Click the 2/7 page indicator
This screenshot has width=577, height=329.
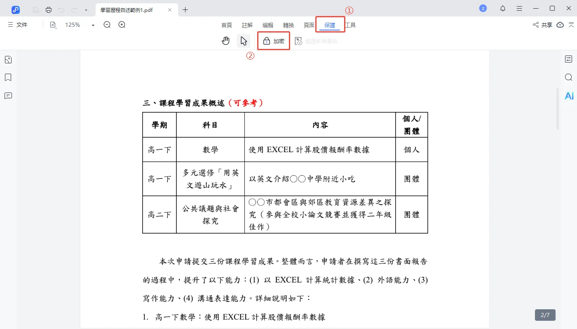pyautogui.click(x=545, y=315)
